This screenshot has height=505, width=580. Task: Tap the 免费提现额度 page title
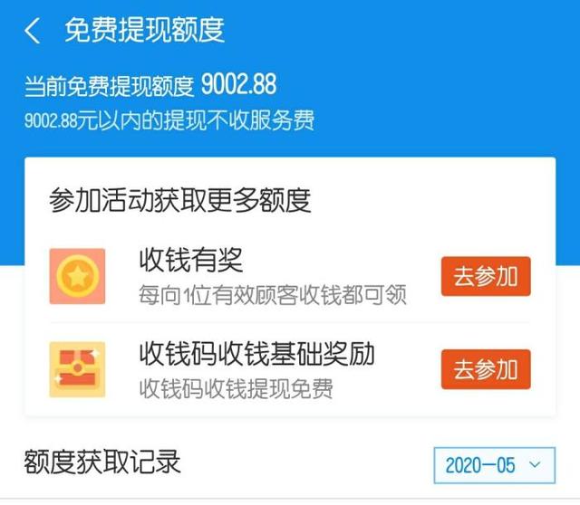click(145, 30)
